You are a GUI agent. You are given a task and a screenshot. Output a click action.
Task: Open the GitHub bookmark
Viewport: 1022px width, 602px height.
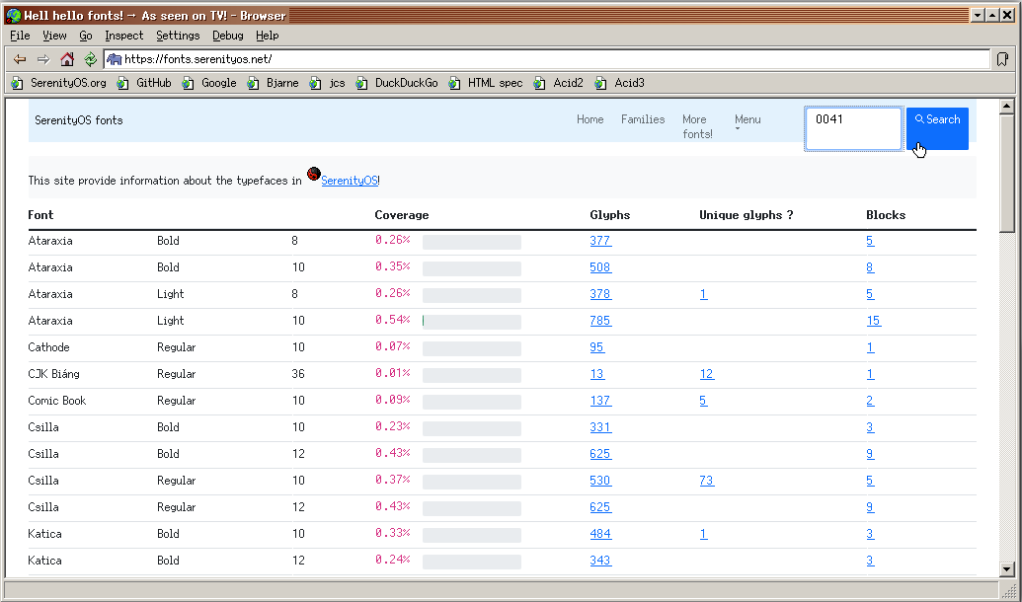[144, 83]
